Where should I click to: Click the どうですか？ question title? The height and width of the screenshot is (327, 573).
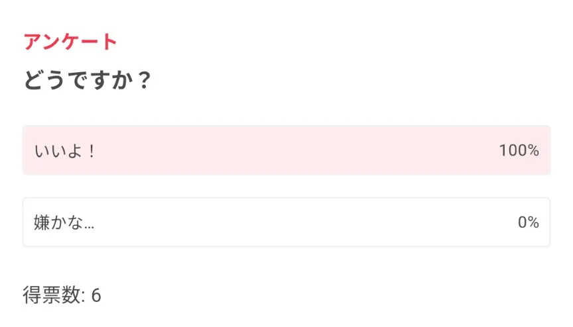point(88,81)
